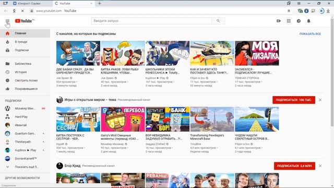This screenshot has height=188, width=334.
Task: Open the create video camera icon
Action: (278, 21)
